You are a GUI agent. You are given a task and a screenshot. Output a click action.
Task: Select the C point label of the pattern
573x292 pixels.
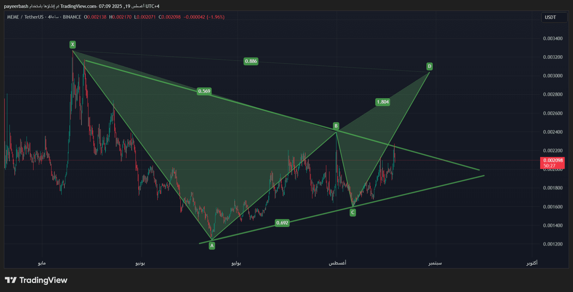353,212
